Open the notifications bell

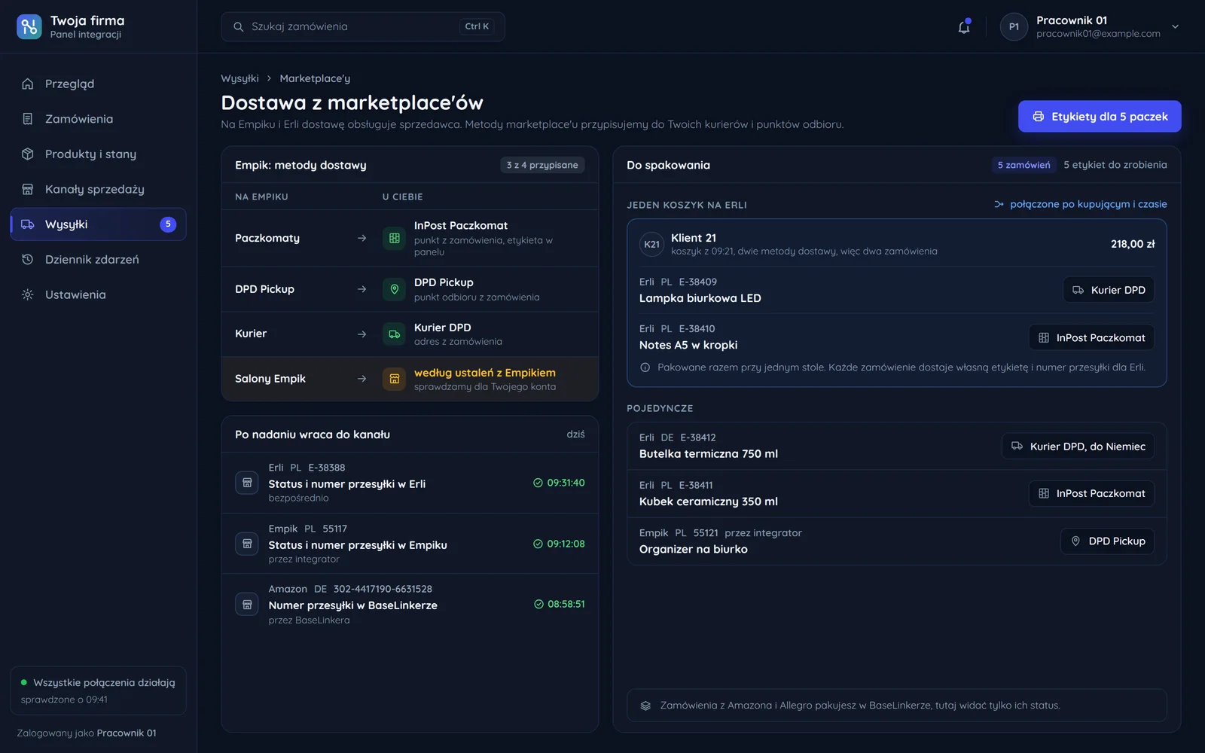pos(964,27)
